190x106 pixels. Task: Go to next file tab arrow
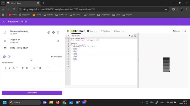pyautogui.click(x=69, y=36)
